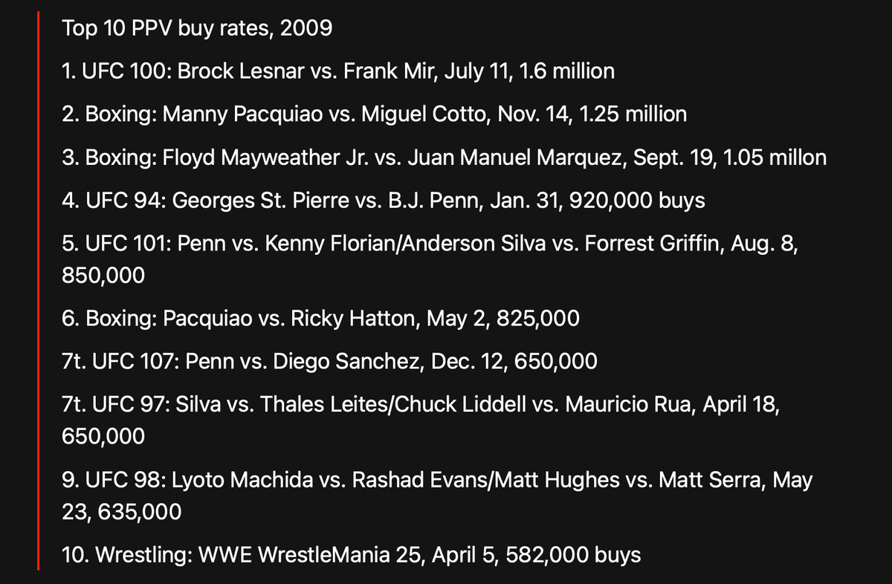Click the 'Top 10 PPV buy rates, 2009' heading
This screenshot has height=584, width=892.
coord(197,29)
